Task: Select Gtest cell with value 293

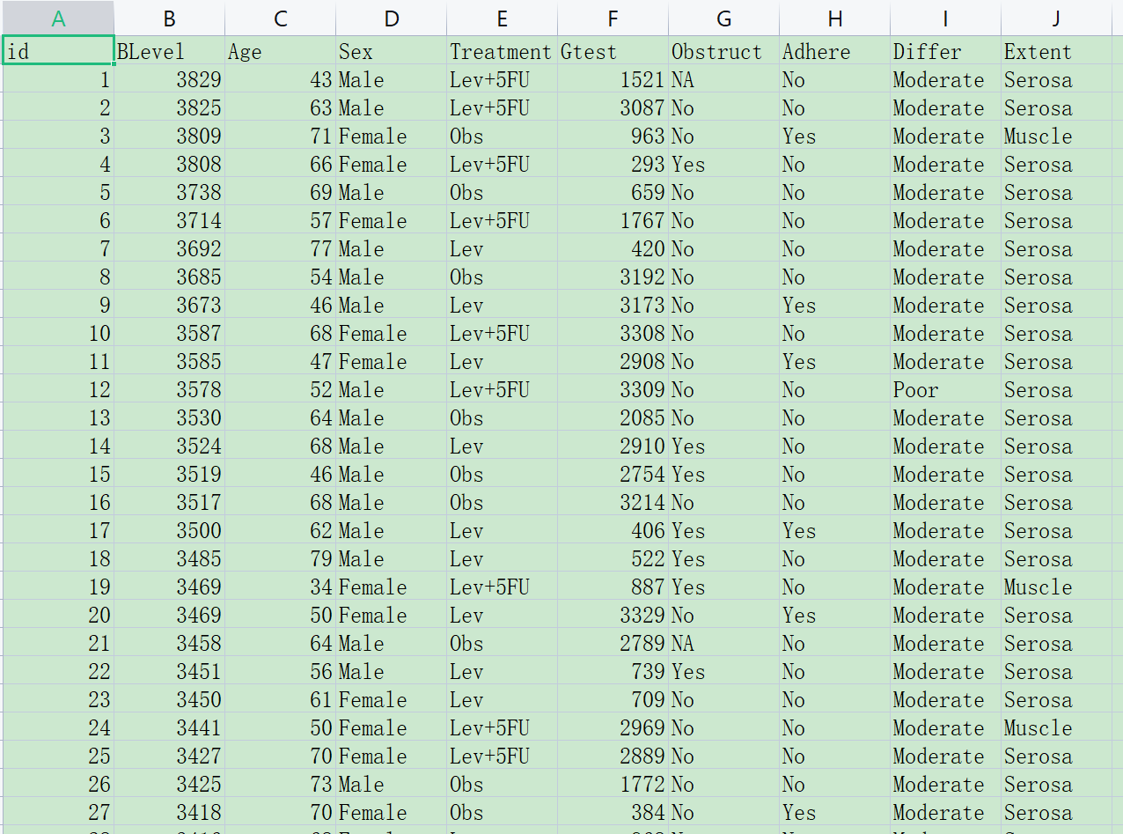Action: click(x=613, y=165)
